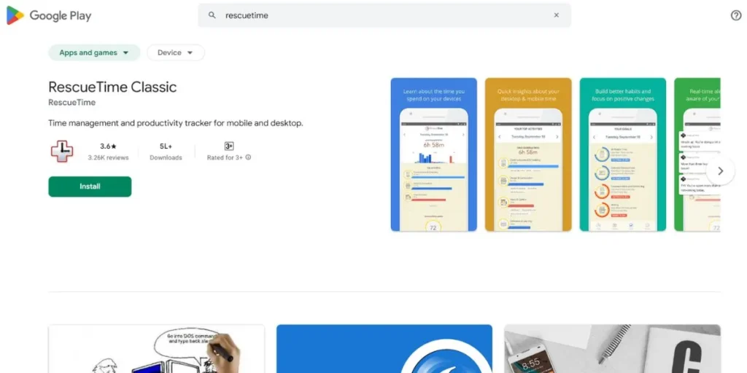This screenshot has width=747, height=373.
Task: Click the 3.6 star rating
Action: 108,146
